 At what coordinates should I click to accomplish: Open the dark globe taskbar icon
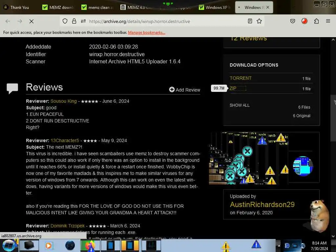(70, 245)
